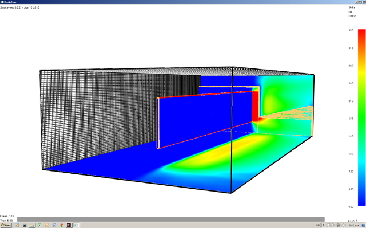
Task: Click the blue Internet Explorer taskbar icon
Action: [x=54, y=225]
